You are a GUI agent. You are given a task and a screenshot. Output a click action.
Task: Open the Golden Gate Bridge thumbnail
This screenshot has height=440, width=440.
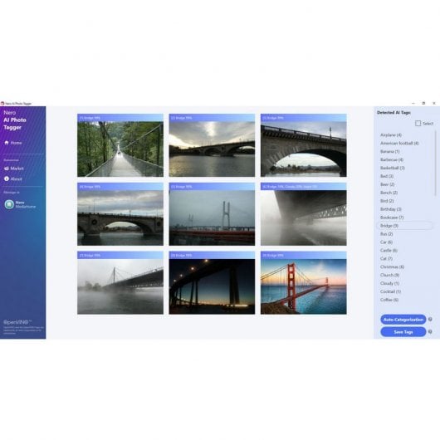(x=303, y=283)
